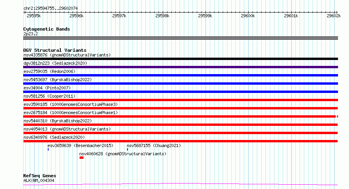Click the red nsv581256 variant bar
349x189 pixels.
click(180, 100)
